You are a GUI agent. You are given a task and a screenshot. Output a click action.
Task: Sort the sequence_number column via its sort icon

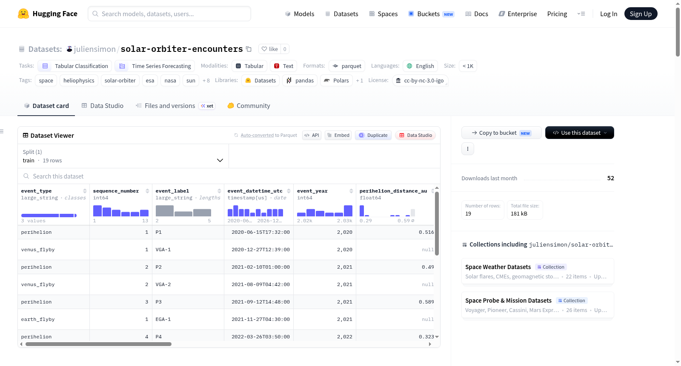pyautogui.click(x=147, y=191)
